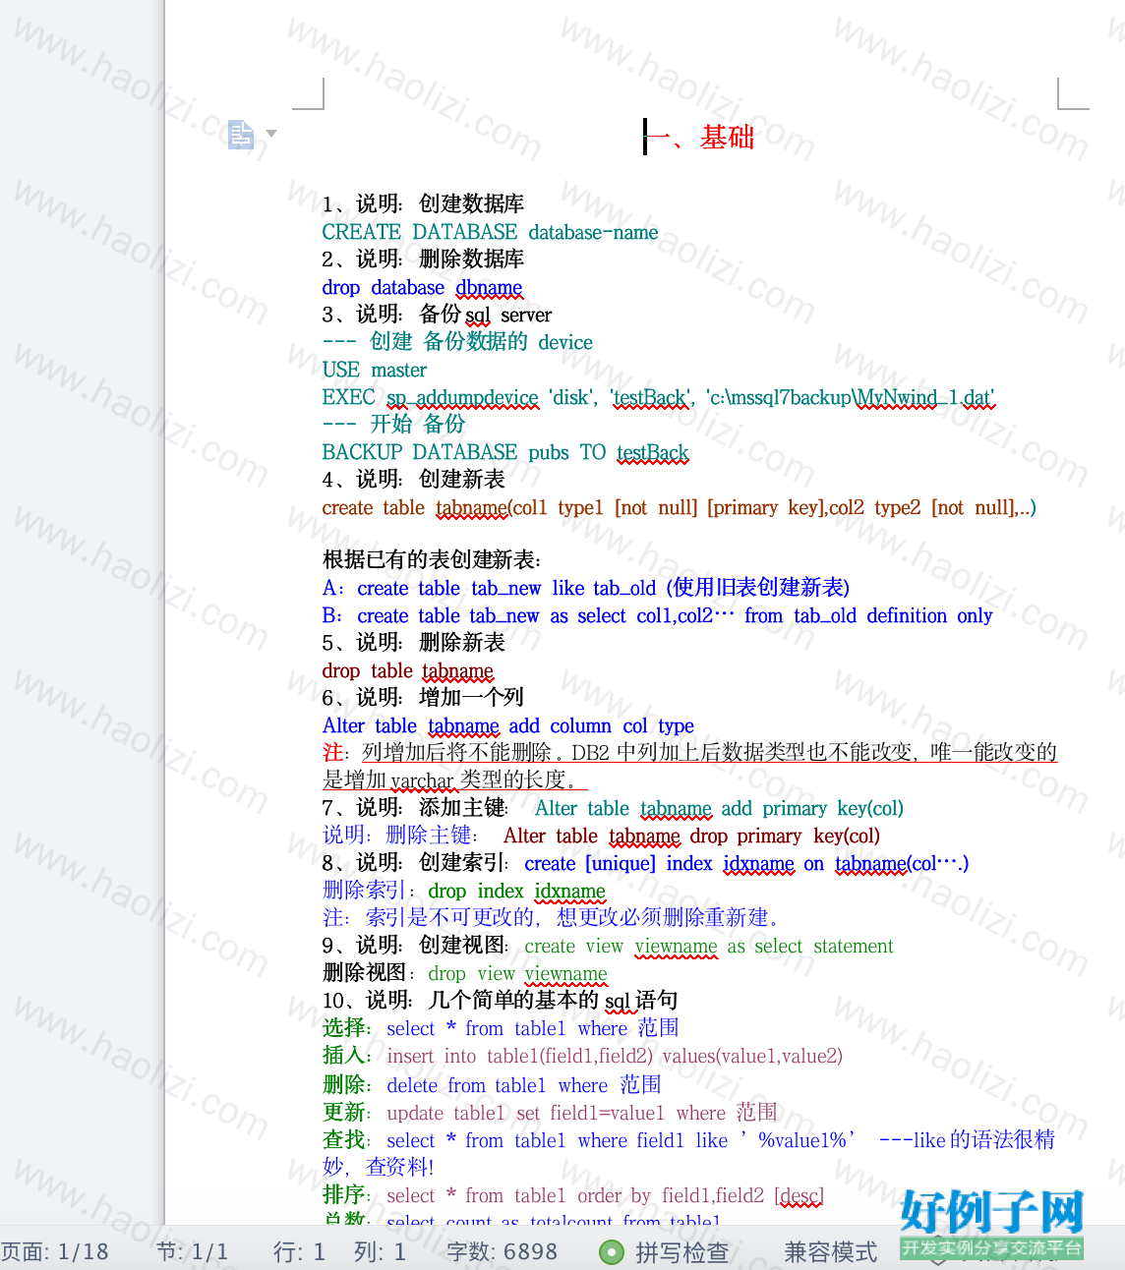Click the line 3、说明：备份sql server
Image resolution: width=1125 pixels, height=1270 pixels.
(437, 315)
